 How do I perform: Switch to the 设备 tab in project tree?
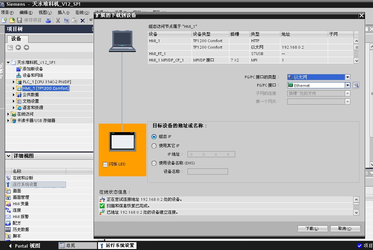point(18,39)
